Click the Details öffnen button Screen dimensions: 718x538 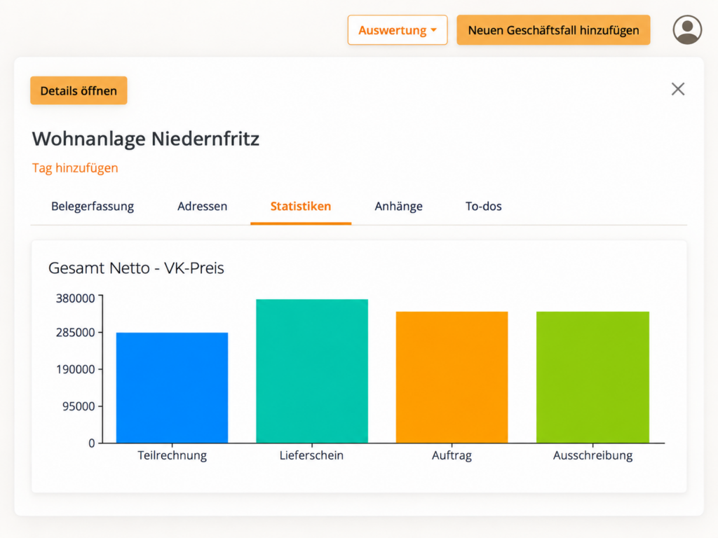(x=79, y=90)
